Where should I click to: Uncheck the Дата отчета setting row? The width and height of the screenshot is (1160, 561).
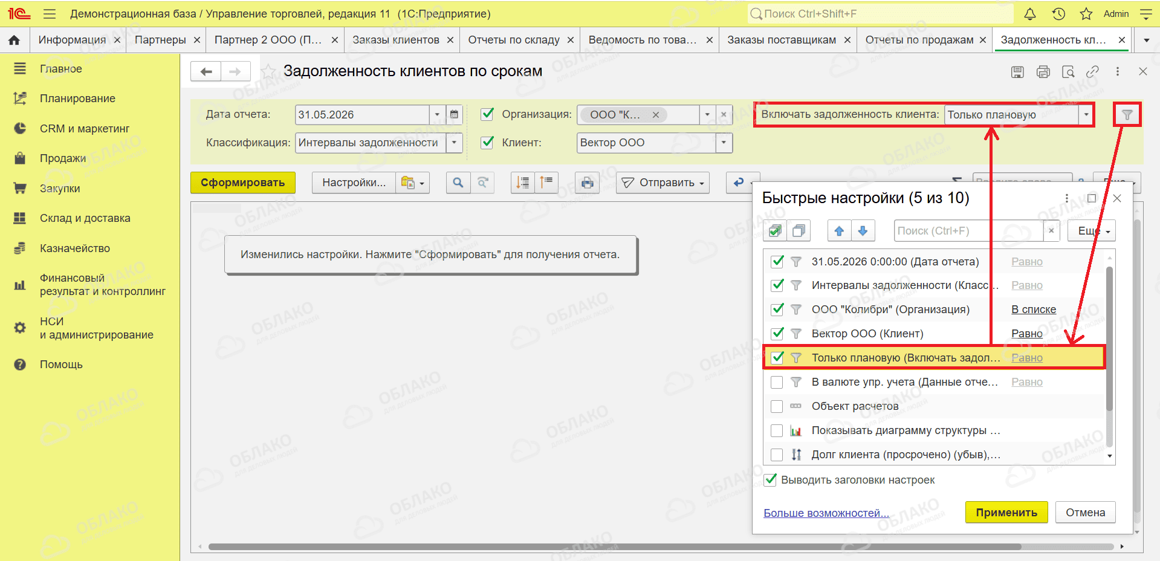click(777, 261)
